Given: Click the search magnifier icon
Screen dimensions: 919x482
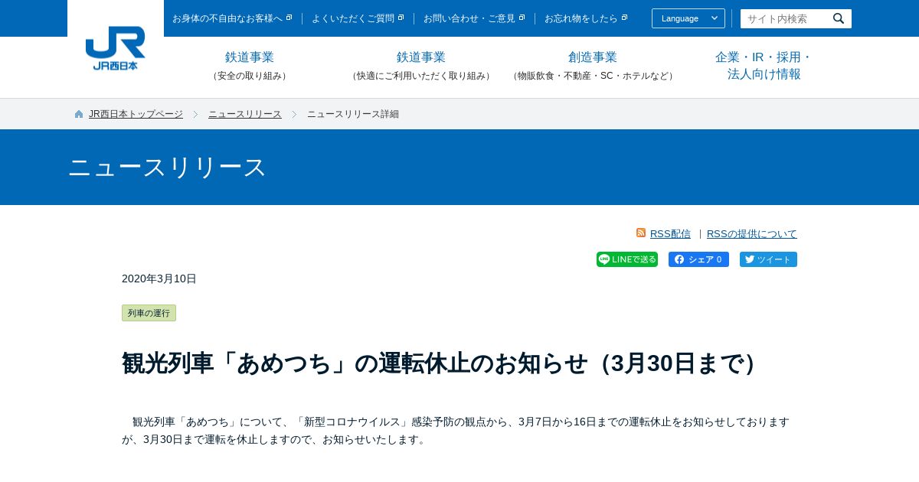Looking at the screenshot, I should point(839,18).
